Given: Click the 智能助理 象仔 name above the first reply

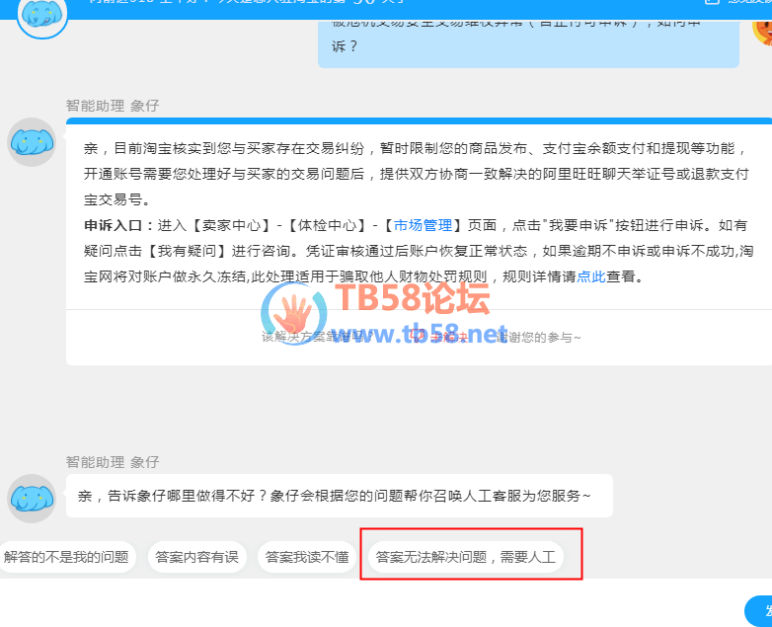Looking at the screenshot, I should pyautogui.click(x=113, y=106).
